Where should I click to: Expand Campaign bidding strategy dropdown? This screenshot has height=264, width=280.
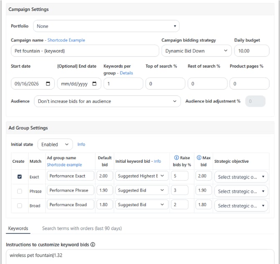pos(196,51)
